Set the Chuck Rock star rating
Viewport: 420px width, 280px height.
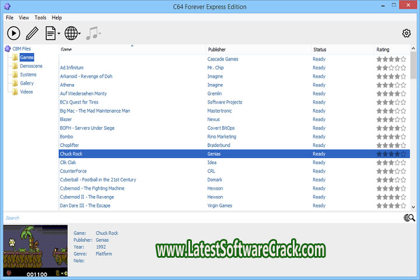point(391,154)
